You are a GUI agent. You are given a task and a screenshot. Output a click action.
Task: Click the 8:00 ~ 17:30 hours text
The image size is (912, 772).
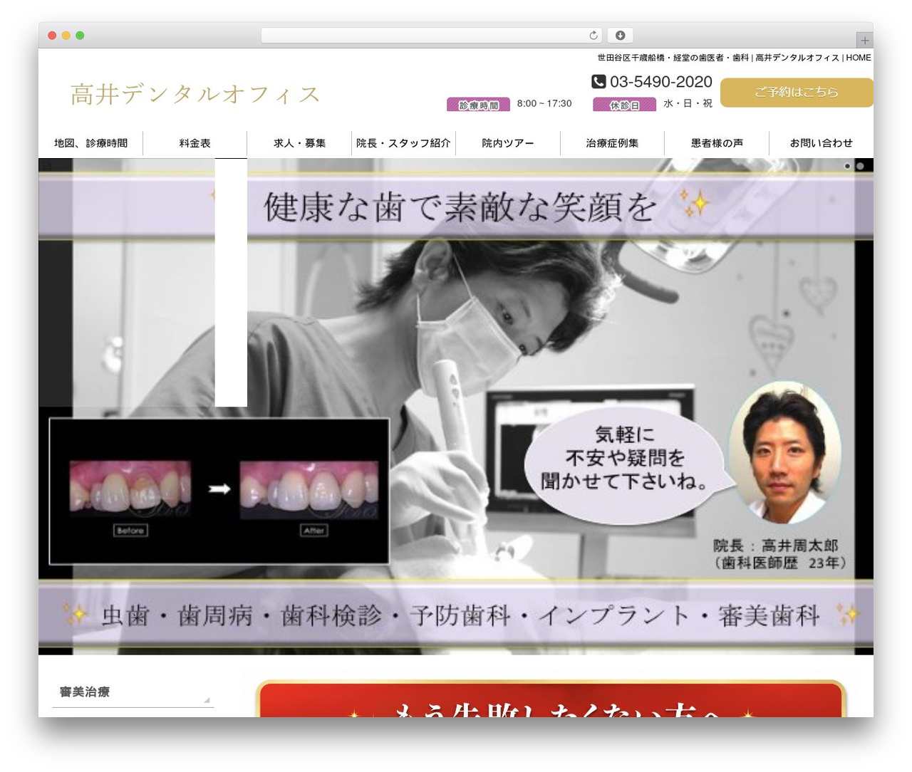(544, 103)
